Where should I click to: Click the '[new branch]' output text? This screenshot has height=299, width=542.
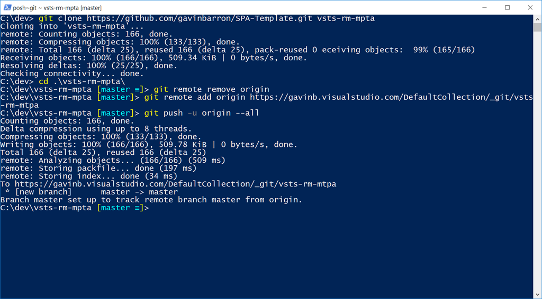coord(43,192)
